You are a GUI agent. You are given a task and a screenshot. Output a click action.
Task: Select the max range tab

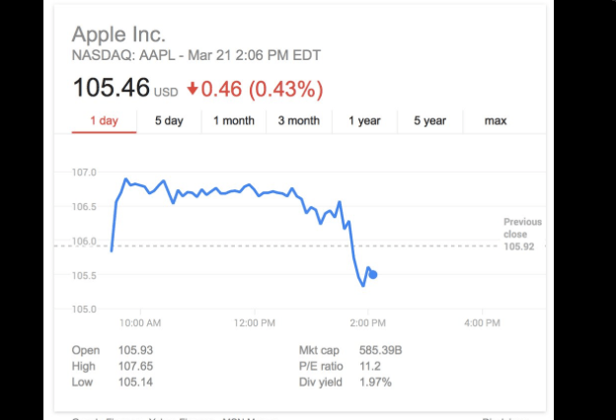pos(496,121)
